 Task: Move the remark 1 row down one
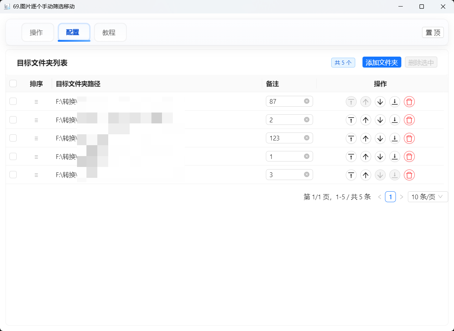[x=380, y=156]
